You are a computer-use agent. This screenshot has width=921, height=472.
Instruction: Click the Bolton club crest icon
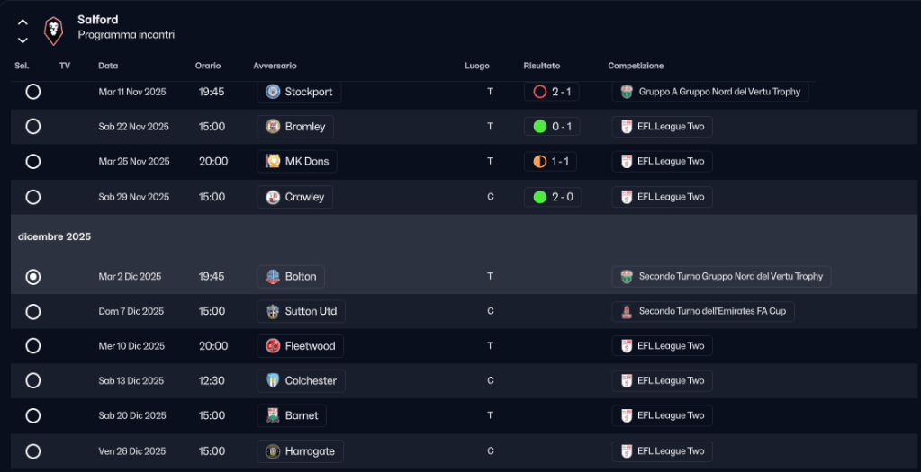pyautogui.click(x=273, y=277)
